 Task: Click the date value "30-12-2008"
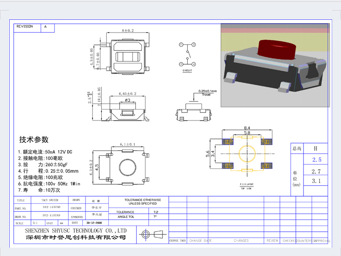[94, 223]
